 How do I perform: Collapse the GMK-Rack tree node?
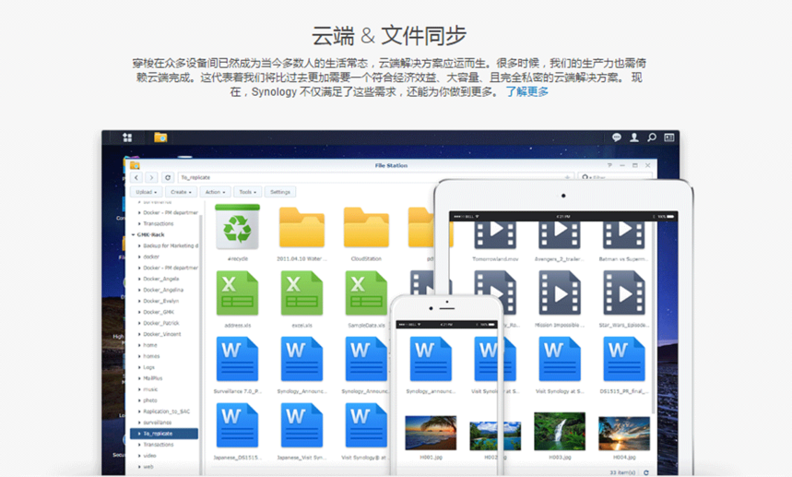(x=134, y=234)
